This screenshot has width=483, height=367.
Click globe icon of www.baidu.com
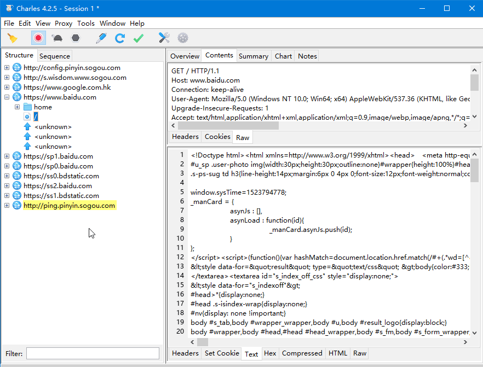(x=17, y=97)
